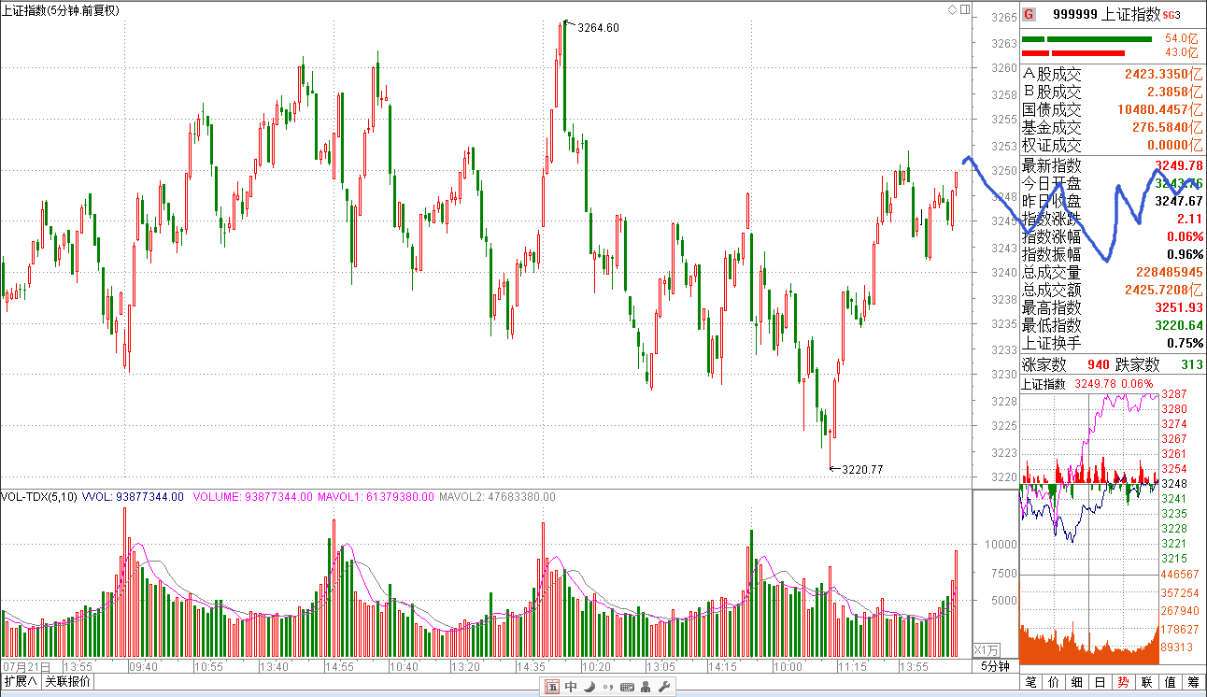Click the Wubi "五" input method icon

pos(552,688)
